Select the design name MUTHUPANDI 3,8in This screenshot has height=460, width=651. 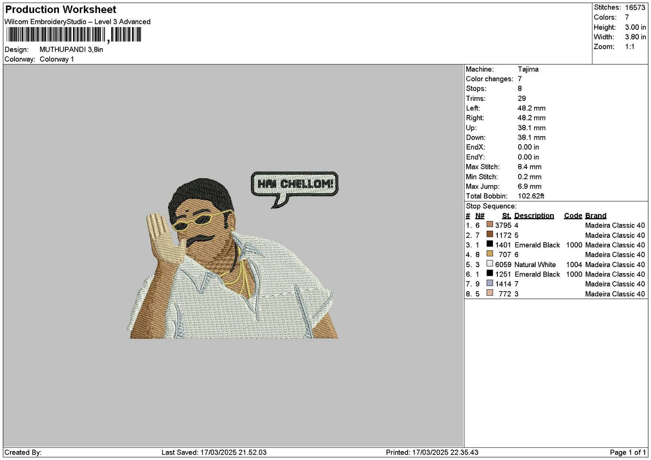(x=71, y=50)
